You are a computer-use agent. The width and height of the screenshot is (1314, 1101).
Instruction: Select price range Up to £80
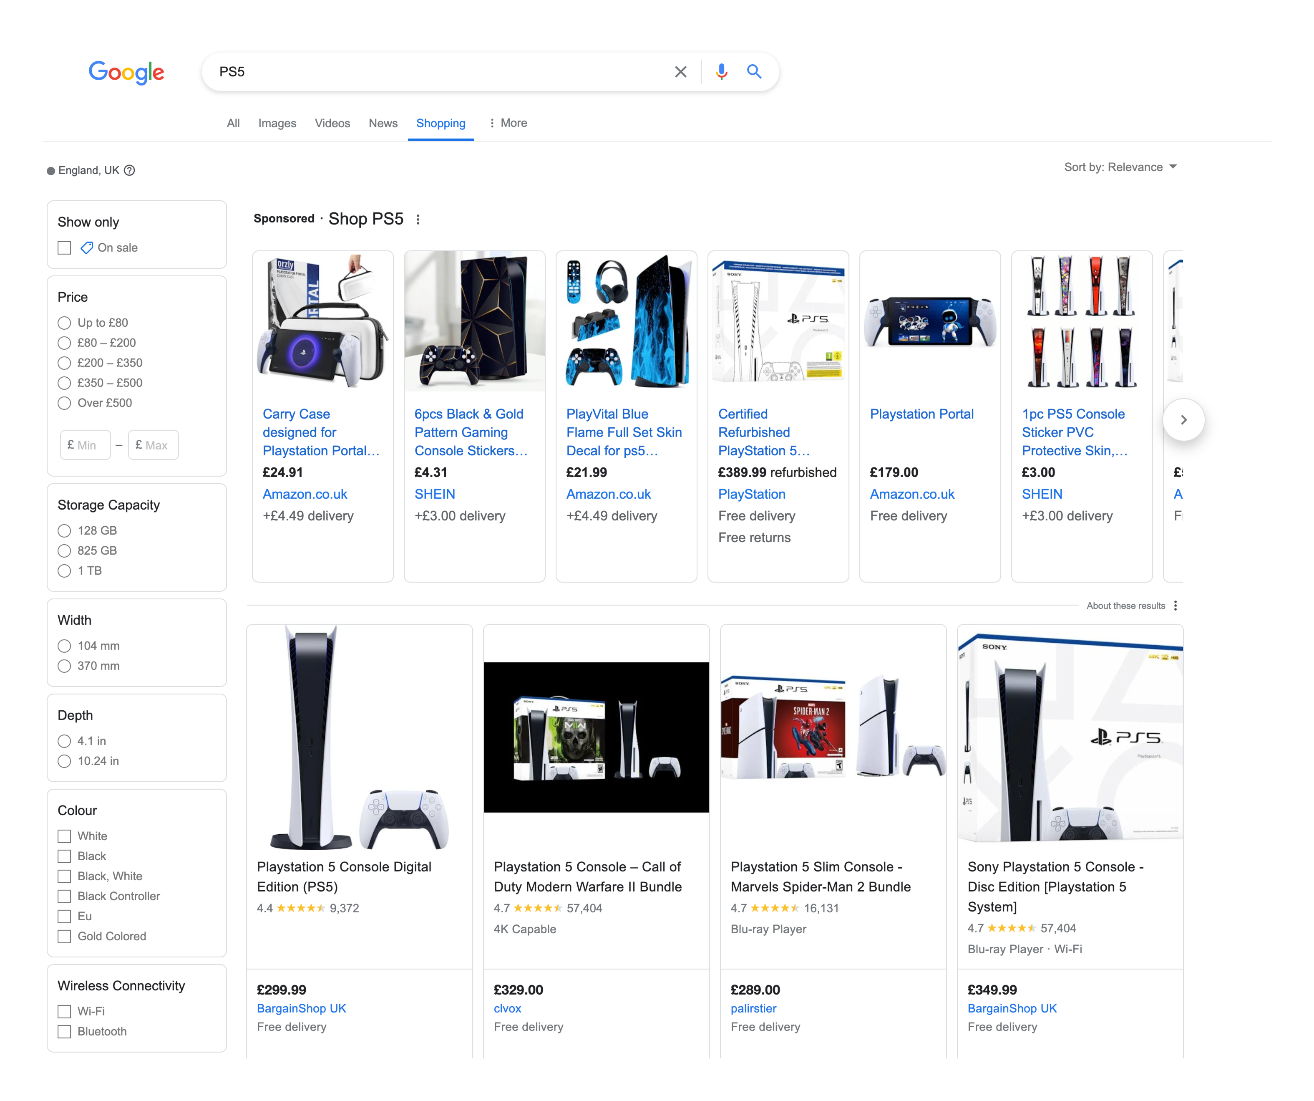[64, 323]
